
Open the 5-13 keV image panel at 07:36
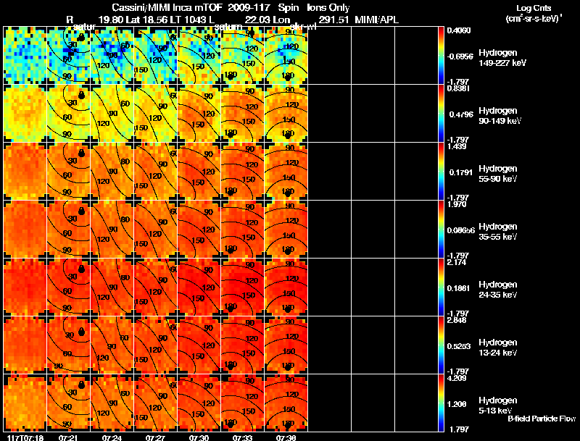[286, 403]
